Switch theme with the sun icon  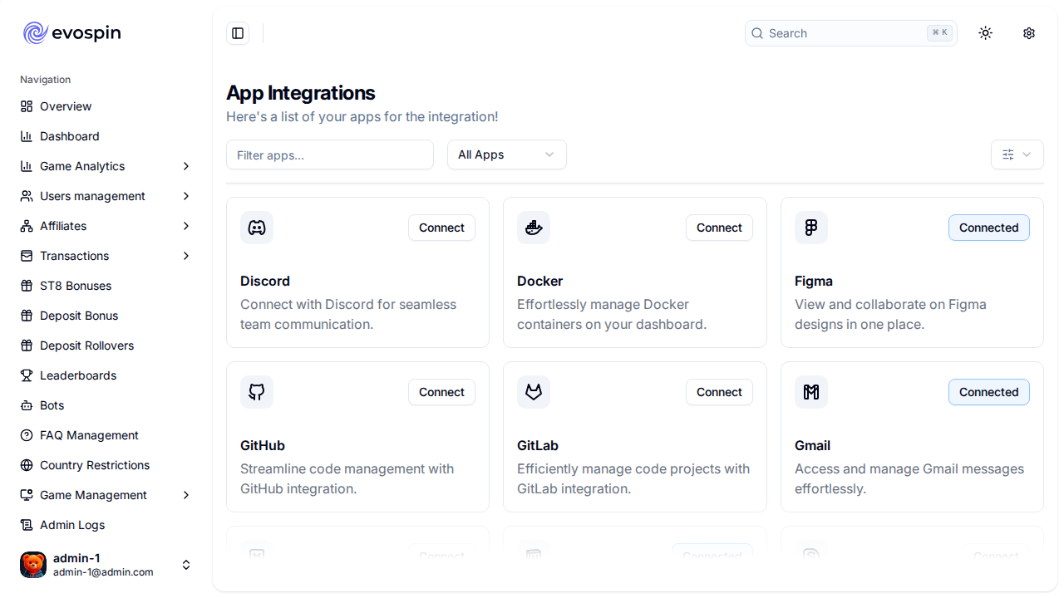tap(986, 33)
